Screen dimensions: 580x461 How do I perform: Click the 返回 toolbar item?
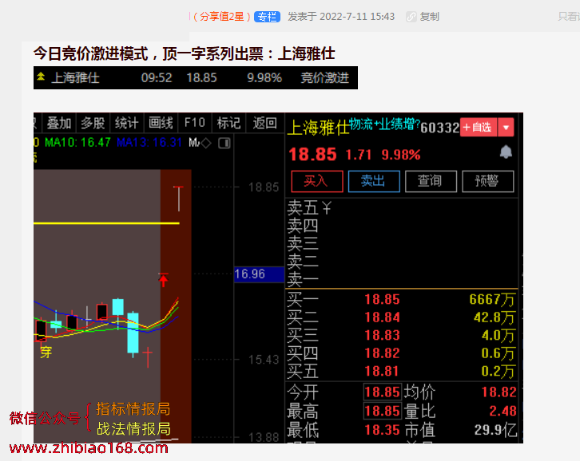coord(264,123)
